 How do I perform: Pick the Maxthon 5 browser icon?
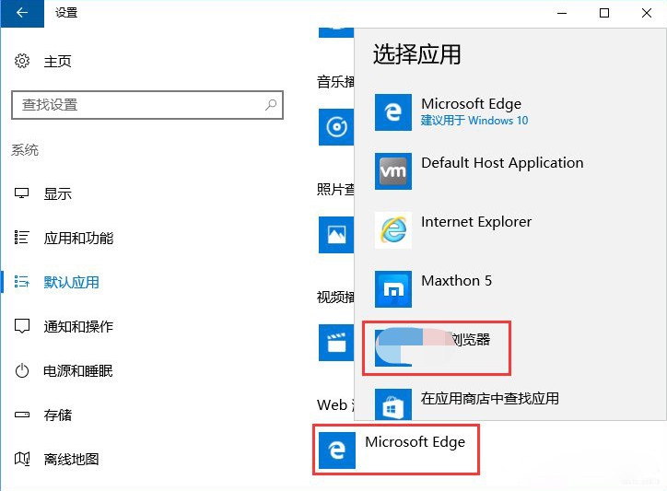[x=393, y=289]
